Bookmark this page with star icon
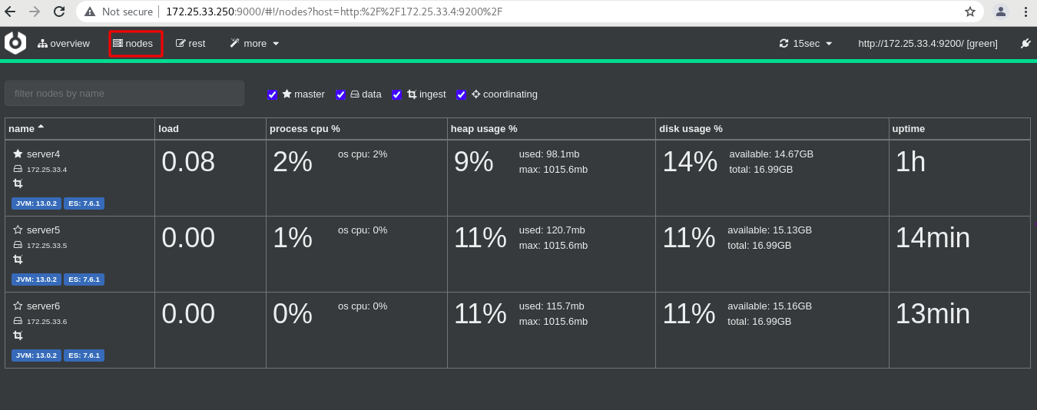The image size is (1037, 410). 970,12
